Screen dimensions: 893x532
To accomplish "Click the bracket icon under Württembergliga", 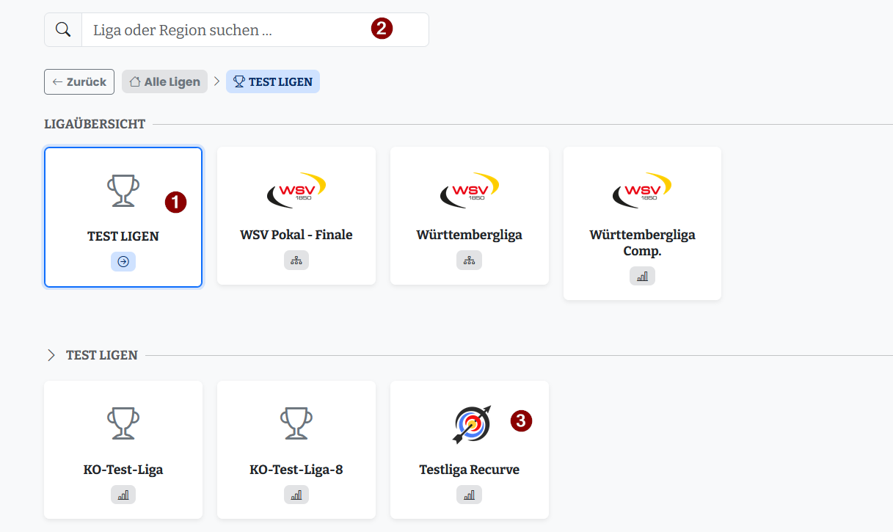I will [x=470, y=260].
